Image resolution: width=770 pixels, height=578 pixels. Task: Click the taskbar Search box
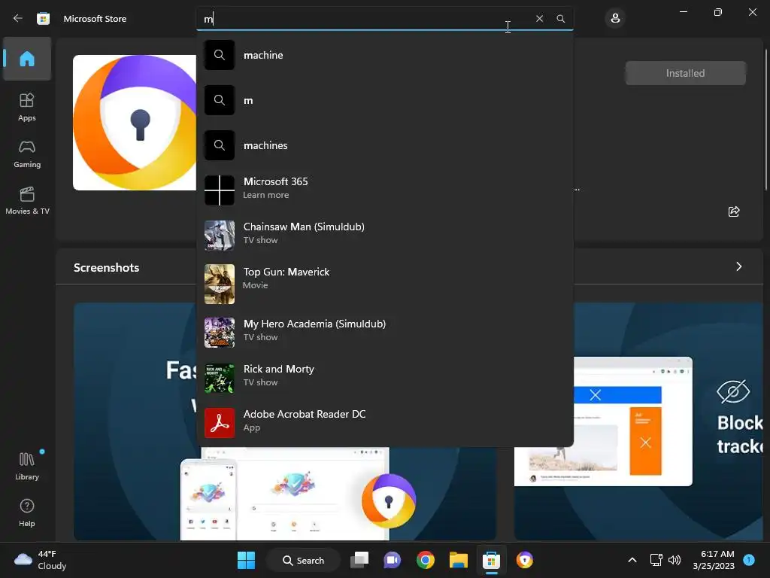pos(303,560)
